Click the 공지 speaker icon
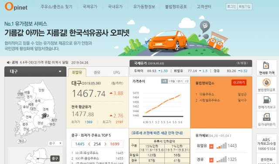279x164 pixels. pyautogui.click(x=8, y=62)
